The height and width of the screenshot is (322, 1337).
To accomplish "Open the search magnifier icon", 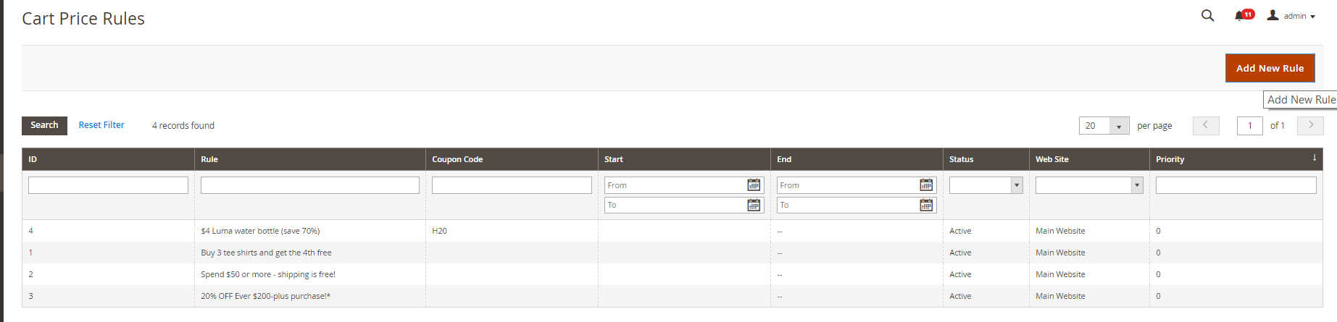I will pyautogui.click(x=1207, y=15).
